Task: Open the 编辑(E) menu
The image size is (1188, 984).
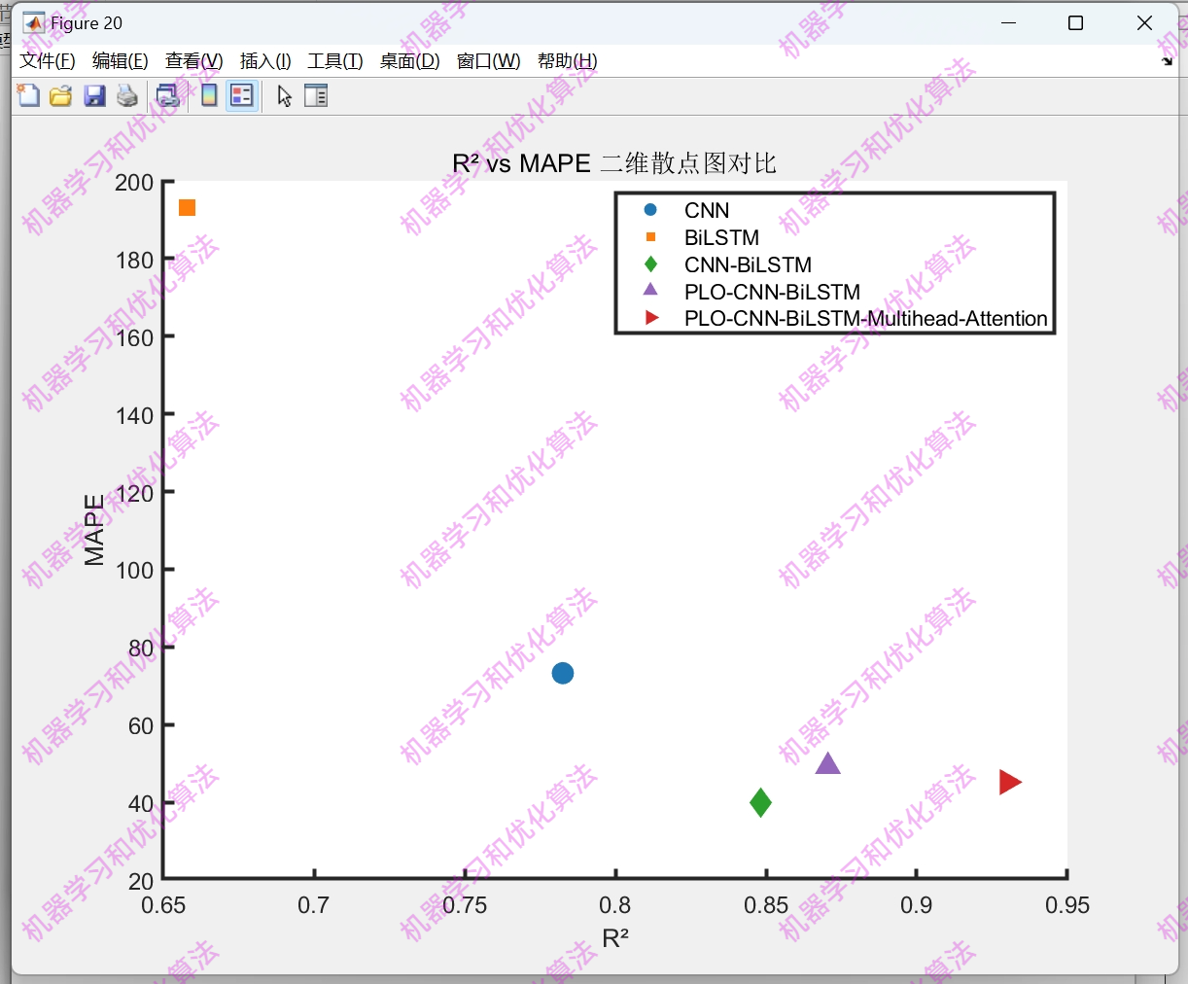Action: tap(121, 61)
